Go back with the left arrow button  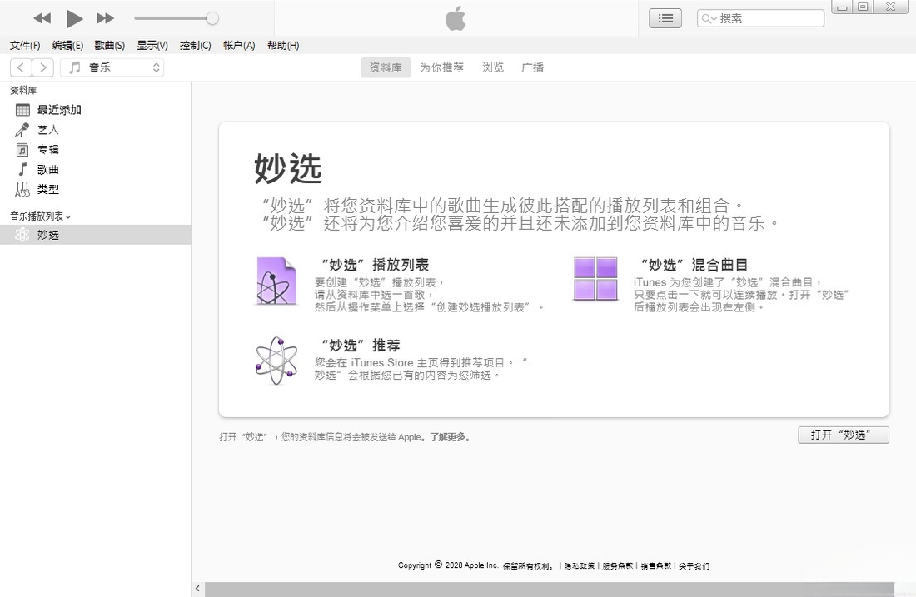[x=21, y=67]
